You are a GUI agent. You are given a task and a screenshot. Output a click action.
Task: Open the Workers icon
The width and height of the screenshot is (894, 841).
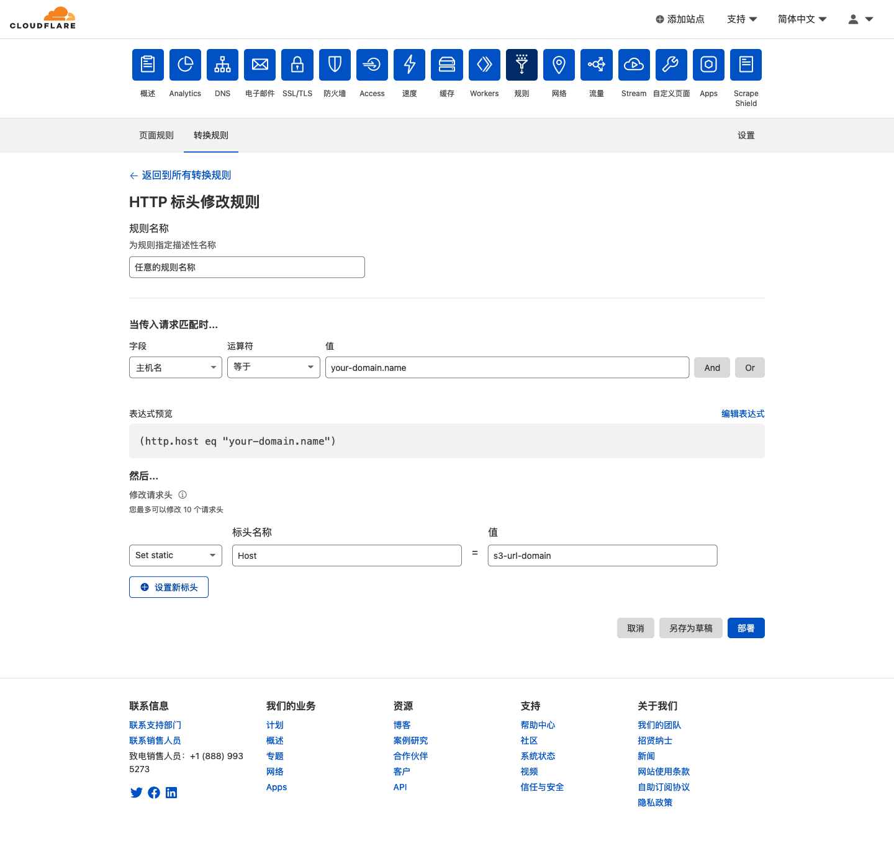tap(484, 65)
